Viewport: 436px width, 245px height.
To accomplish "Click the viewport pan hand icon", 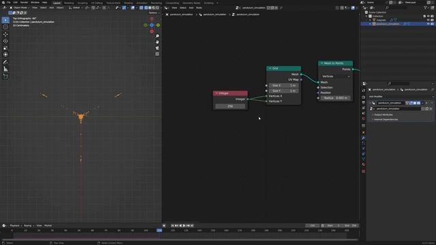I will point(157,42).
